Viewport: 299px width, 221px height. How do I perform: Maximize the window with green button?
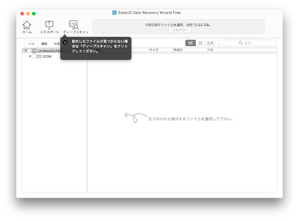pyautogui.click(x=34, y=14)
